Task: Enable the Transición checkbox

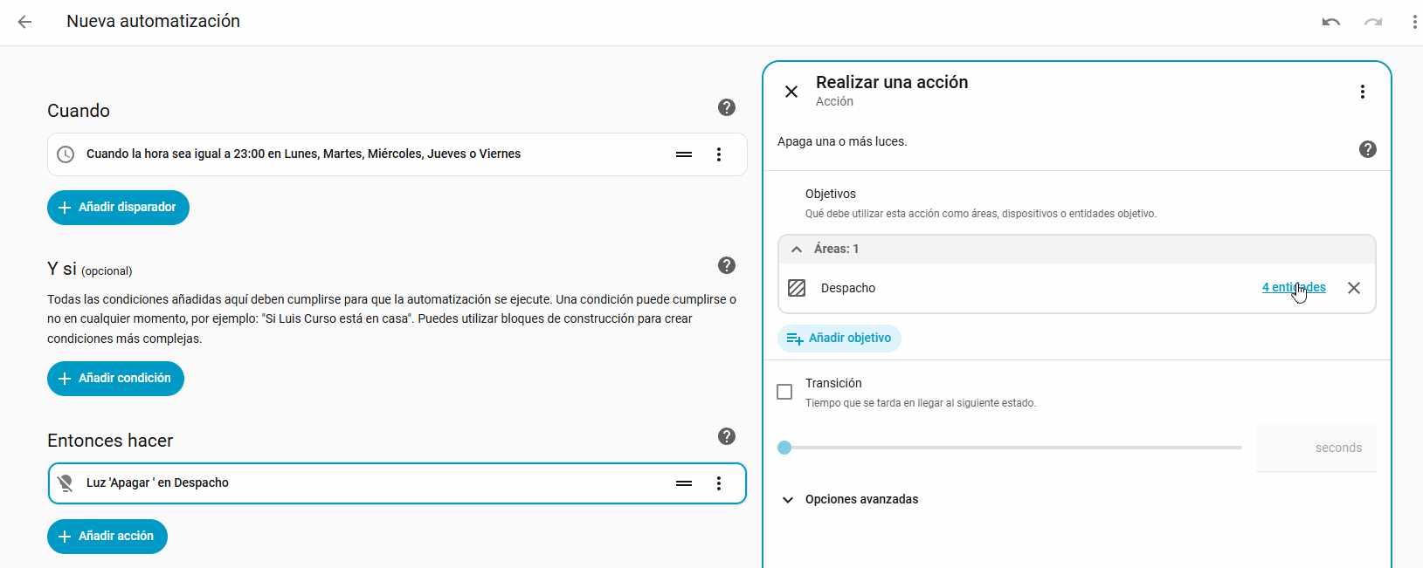Action: pos(784,392)
